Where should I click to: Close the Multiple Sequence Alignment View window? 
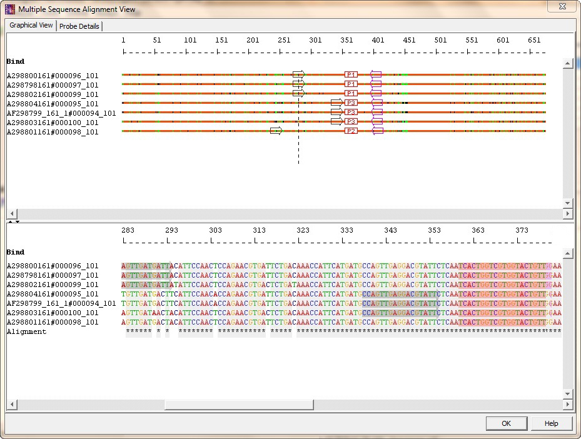(x=562, y=6)
